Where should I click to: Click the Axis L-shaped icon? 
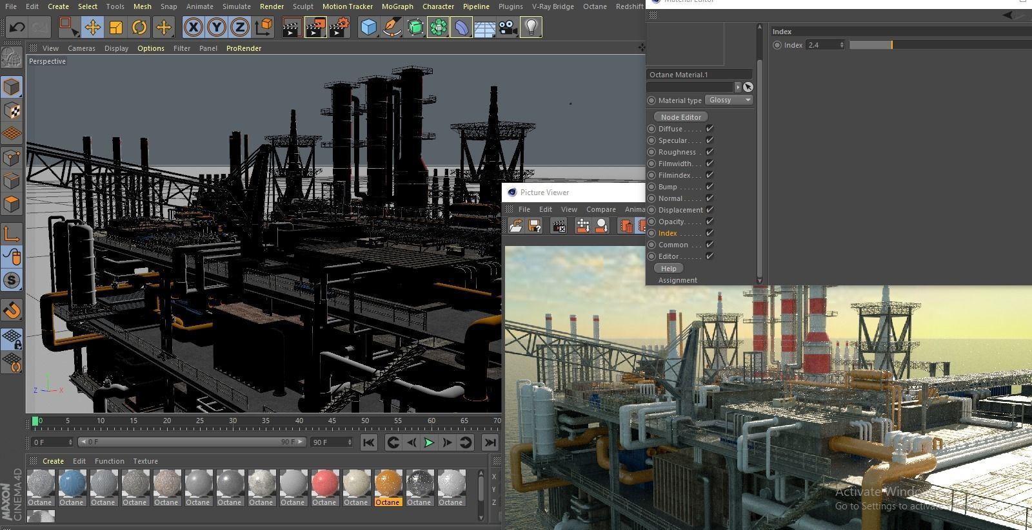click(x=12, y=234)
